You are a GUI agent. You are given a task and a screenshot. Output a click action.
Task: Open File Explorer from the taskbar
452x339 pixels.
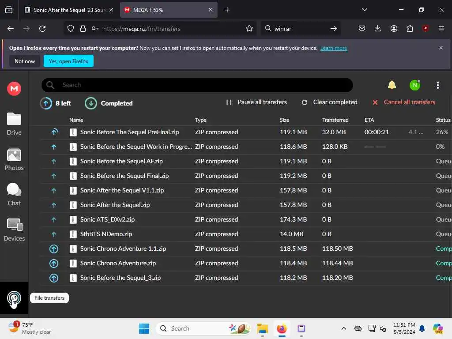click(x=263, y=328)
